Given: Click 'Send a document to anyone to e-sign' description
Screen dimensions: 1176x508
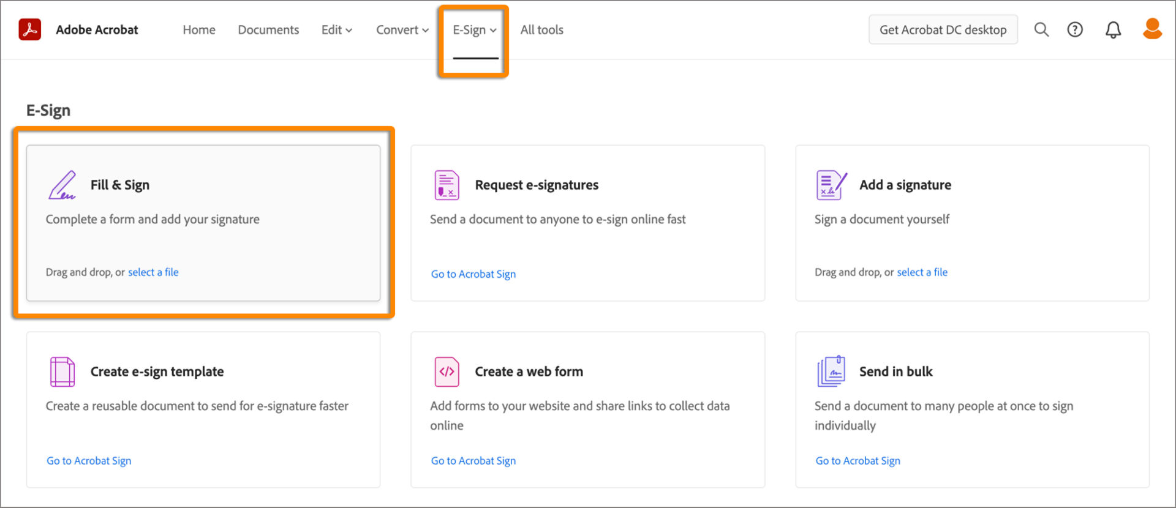Looking at the screenshot, I should [557, 219].
